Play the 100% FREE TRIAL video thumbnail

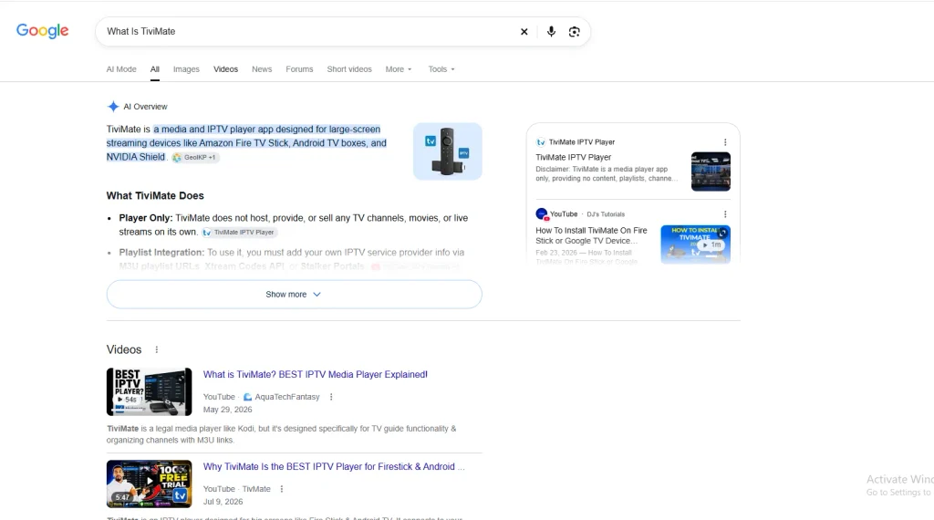click(x=149, y=484)
